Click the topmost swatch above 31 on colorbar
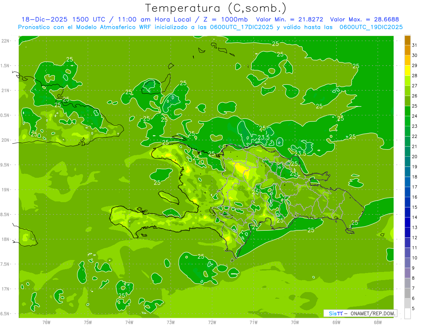The width and height of the screenshot is (424, 327). (x=407, y=40)
